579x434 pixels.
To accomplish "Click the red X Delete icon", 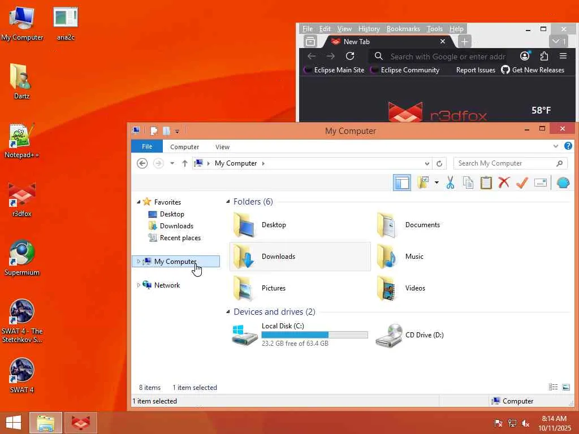I will 504,183.
